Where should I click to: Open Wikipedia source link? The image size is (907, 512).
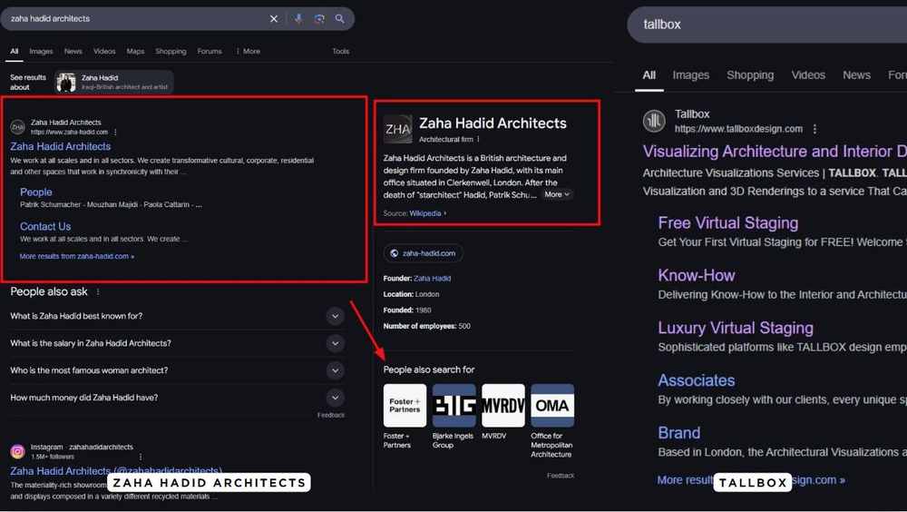tap(427, 213)
